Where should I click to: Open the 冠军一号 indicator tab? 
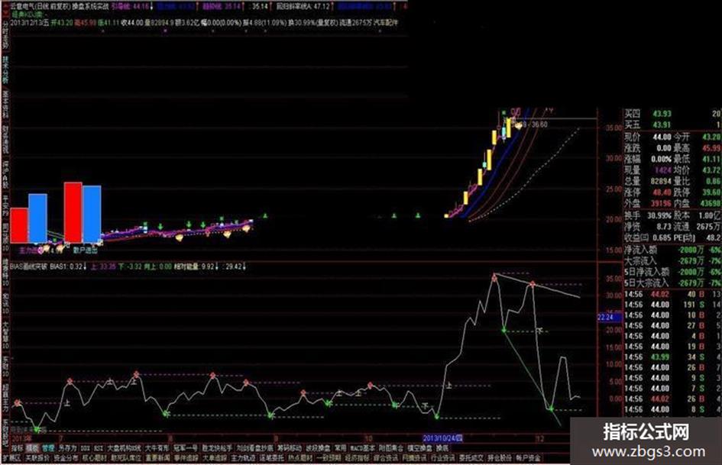coord(186,447)
